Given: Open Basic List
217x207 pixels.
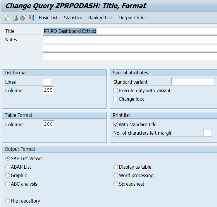Looking at the screenshot, I should coord(48,18).
